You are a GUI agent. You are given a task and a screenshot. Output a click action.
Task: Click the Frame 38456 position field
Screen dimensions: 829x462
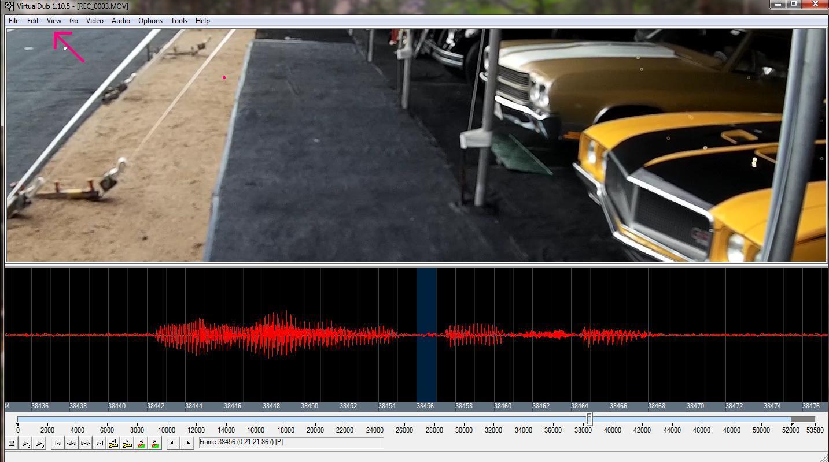pos(290,442)
